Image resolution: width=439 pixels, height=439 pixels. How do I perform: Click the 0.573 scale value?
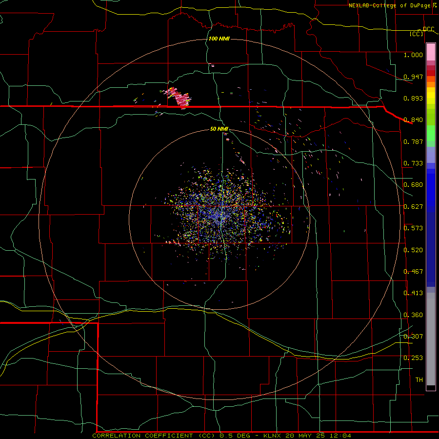(x=413, y=228)
